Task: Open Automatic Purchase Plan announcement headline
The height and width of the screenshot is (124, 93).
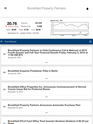Action: 44,105
